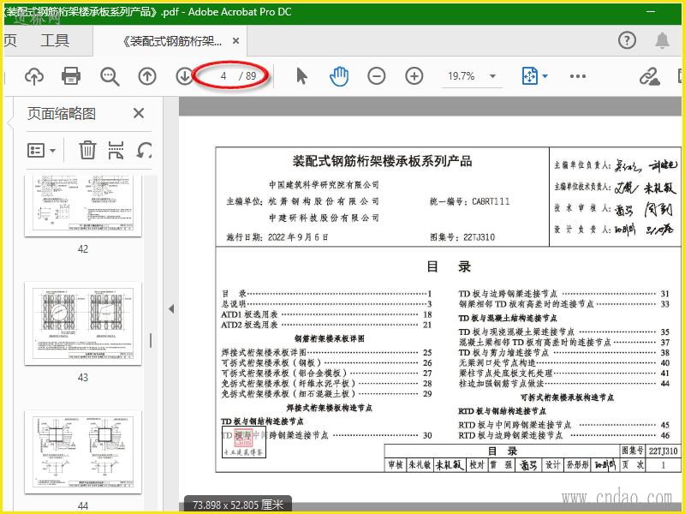Select the 《装配式钢筋桁架... document tab

point(172,41)
